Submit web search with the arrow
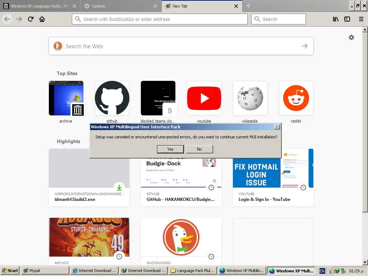Image resolution: width=368 pixels, height=276 pixels. pos(305,46)
